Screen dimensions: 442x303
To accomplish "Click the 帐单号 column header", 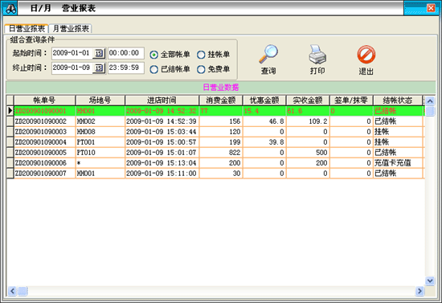I will click(44, 100).
